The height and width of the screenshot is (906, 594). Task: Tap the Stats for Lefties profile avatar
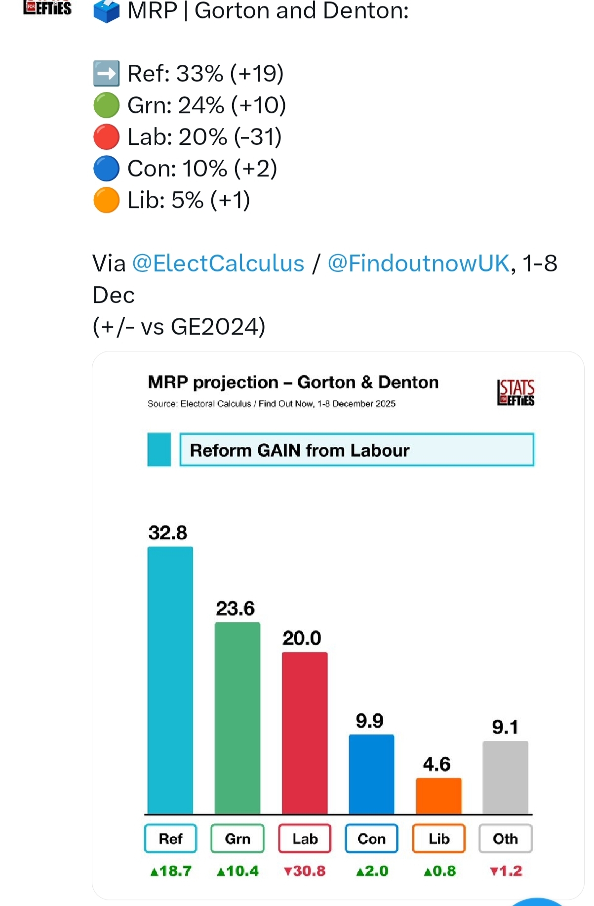click(47, 8)
